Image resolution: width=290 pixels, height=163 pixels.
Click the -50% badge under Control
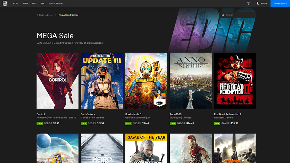(39, 123)
